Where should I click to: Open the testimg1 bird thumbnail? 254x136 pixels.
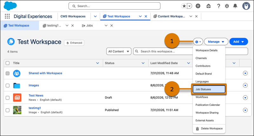pos(17,110)
